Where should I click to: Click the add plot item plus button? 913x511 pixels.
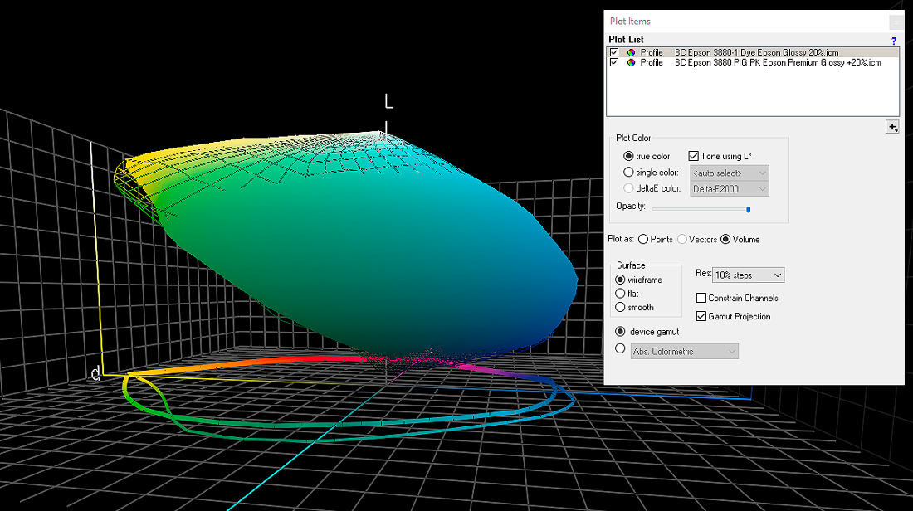(893, 127)
